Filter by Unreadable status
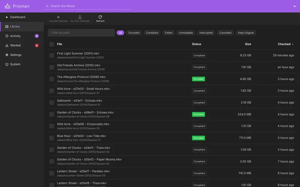Image resolution: width=300 pixels, height=187 pixels. (x=186, y=33)
